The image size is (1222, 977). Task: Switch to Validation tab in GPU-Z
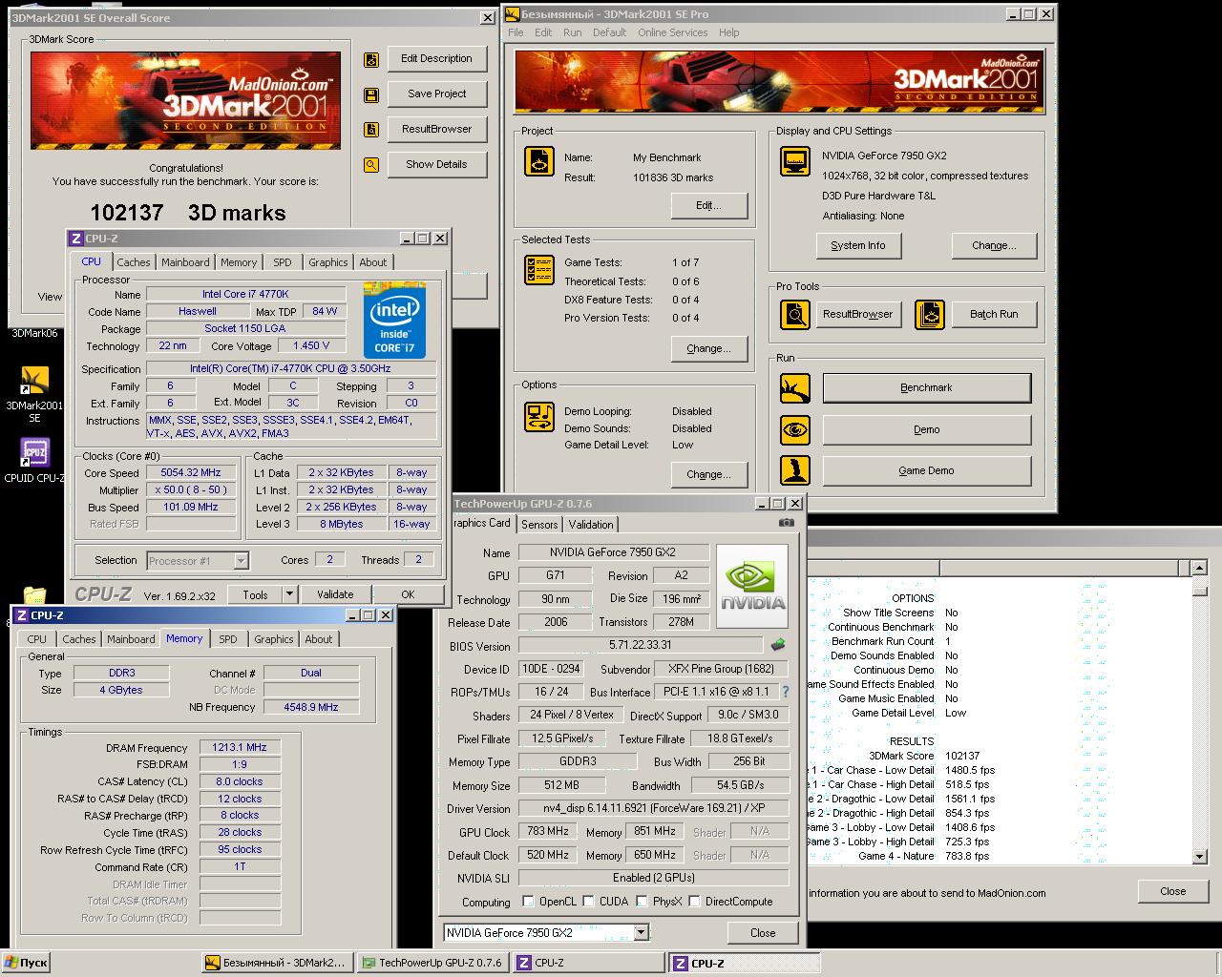point(591,525)
